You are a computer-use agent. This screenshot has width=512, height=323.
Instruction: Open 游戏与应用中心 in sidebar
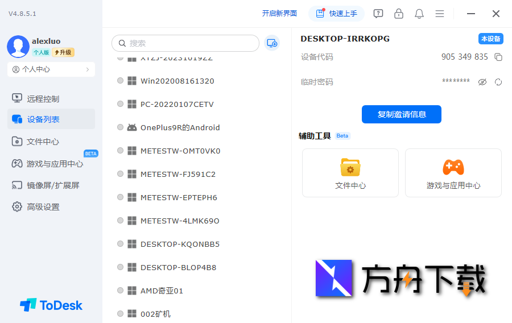coord(51,163)
